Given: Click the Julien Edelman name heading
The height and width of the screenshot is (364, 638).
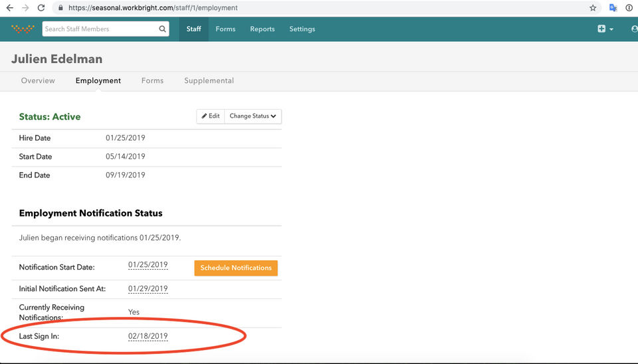Looking at the screenshot, I should 56,59.
